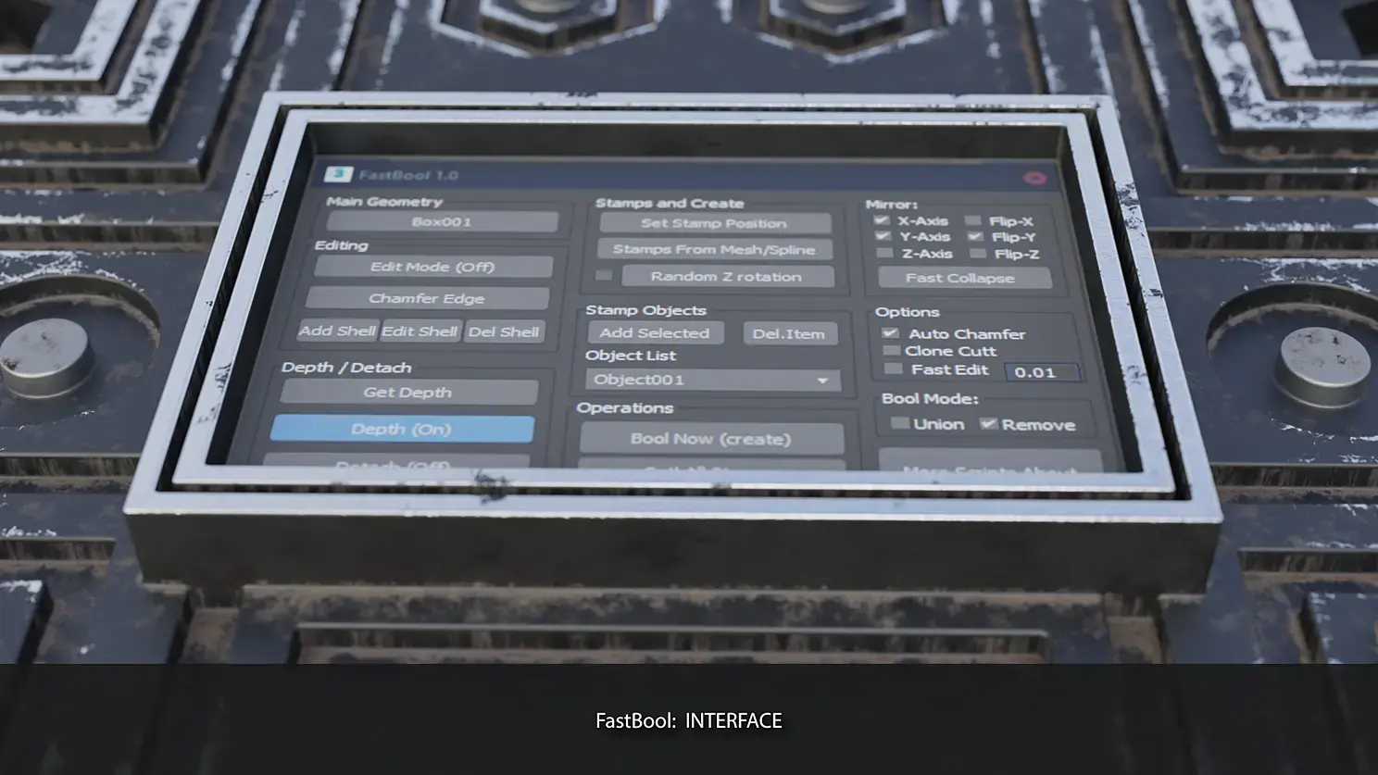Screen dimensions: 1378x775
Task: Click the Del.Item button
Action: (790, 333)
